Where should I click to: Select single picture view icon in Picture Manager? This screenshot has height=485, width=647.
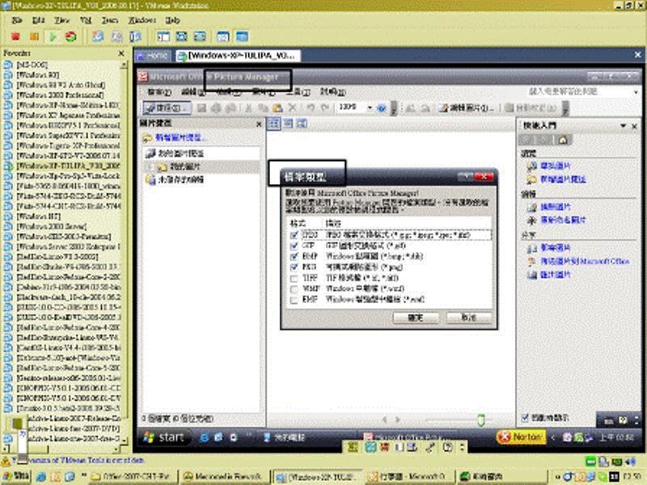(x=302, y=124)
